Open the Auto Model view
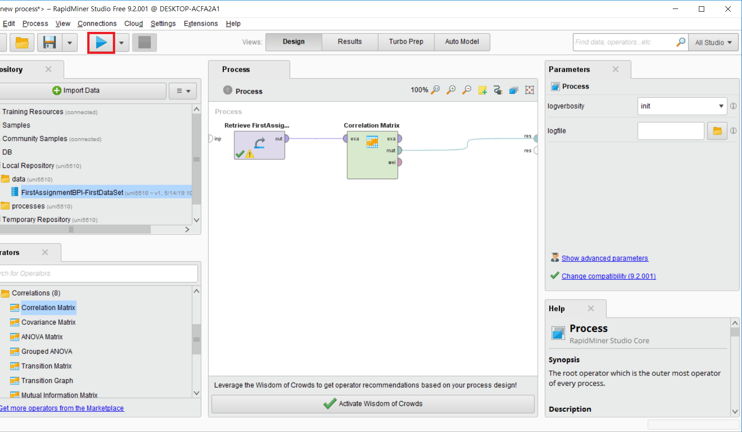This screenshot has height=432, width=742. pyautogui.click(x=462, y=42)
